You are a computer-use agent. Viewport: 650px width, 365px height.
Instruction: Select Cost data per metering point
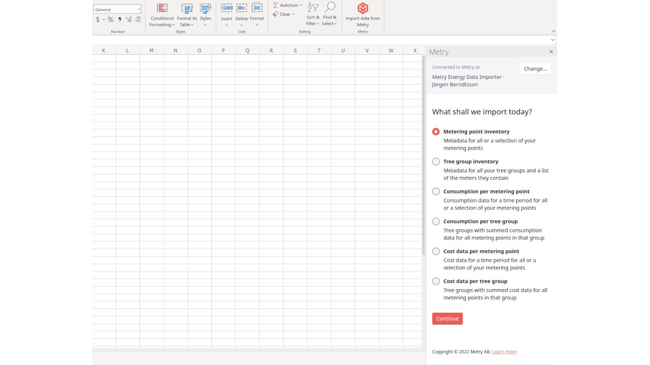point(436,251)
